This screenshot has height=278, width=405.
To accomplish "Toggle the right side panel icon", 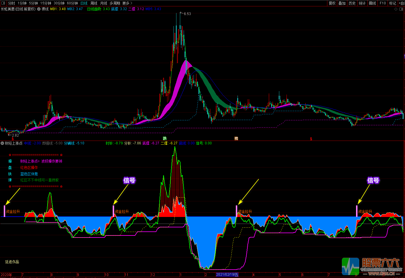I will click(402, 9).
